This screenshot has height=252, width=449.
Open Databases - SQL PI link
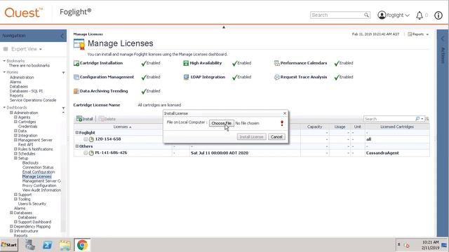click(x=26, y=91)
